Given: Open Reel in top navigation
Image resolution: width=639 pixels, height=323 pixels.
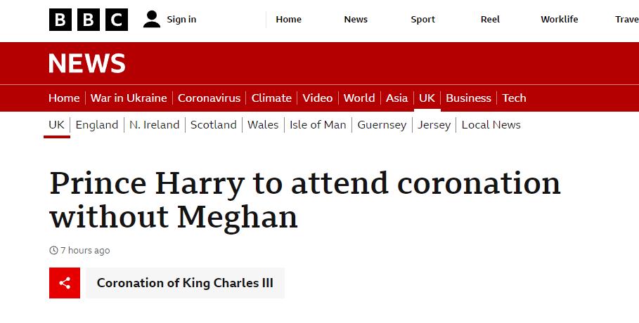Looking at the screenshot, I should click(x=490, y=19).
